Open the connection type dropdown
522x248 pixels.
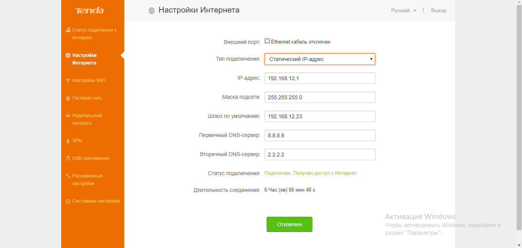pos(320,59)
